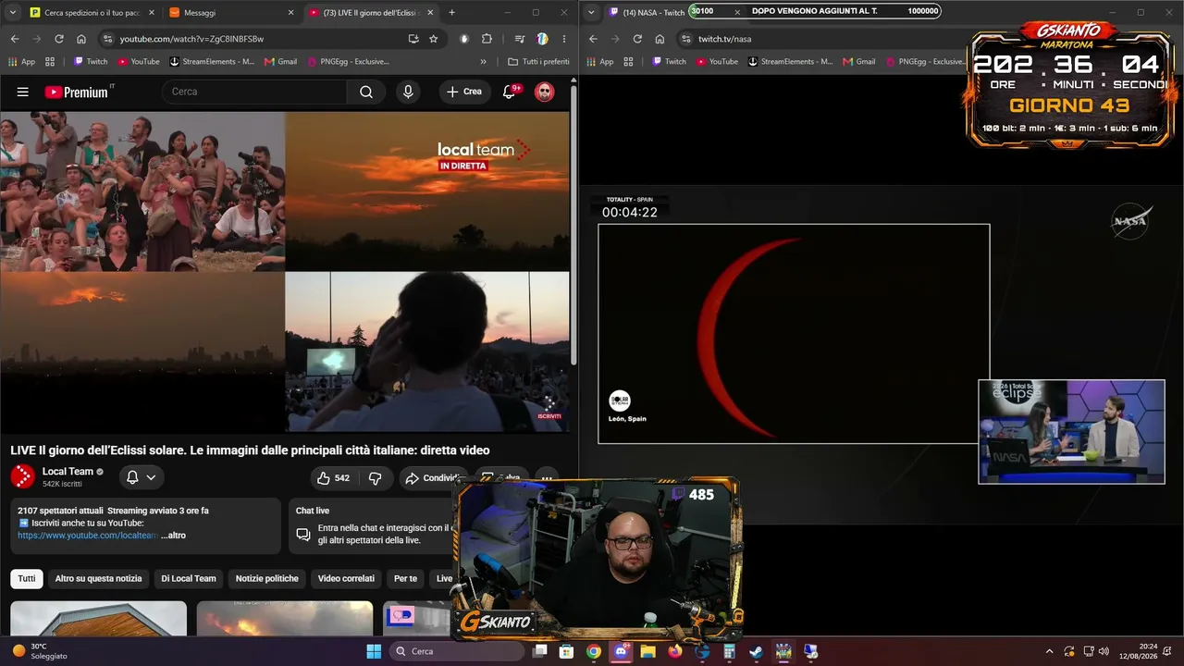The height and width of the screenshot is (666, 1184).
Task: Open the YouTube guide hamburger menu
Action: tap(23, 92)
